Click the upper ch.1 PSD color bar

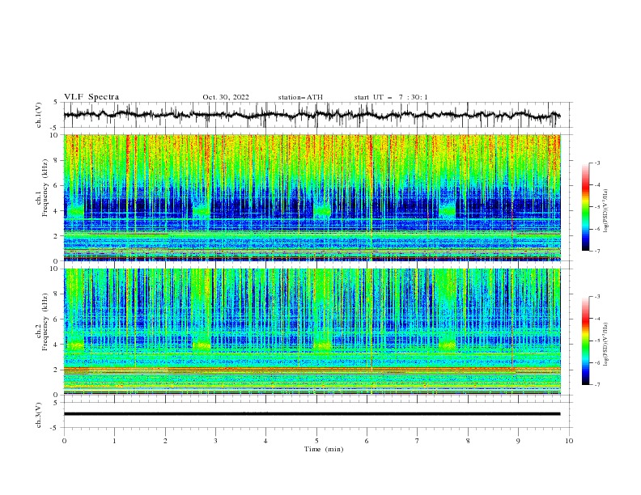pyautogui.click(x=585, y=207)
